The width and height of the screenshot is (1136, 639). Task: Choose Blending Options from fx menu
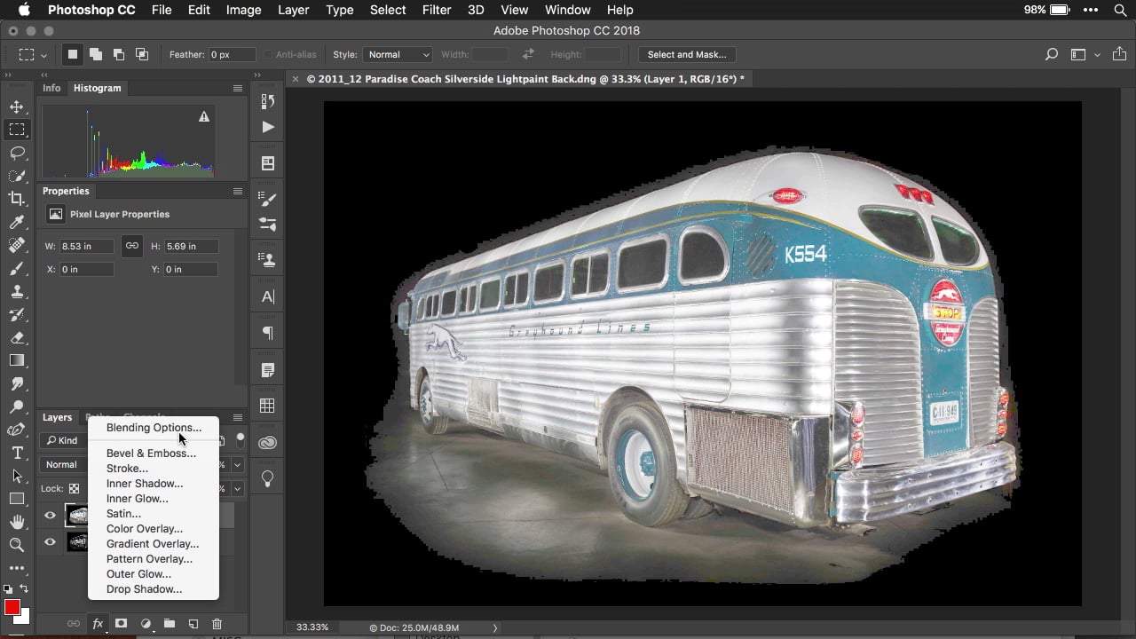pos(154,428)
